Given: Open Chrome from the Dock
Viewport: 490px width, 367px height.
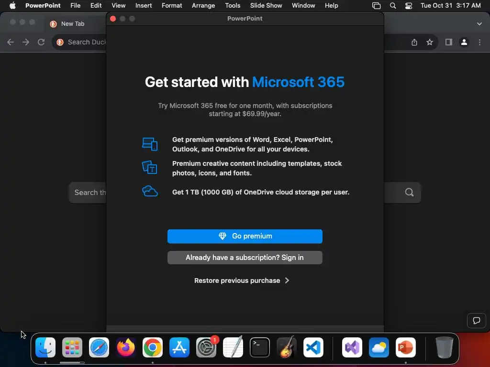Looking at the screenshot, I should [x=153, y=347].
